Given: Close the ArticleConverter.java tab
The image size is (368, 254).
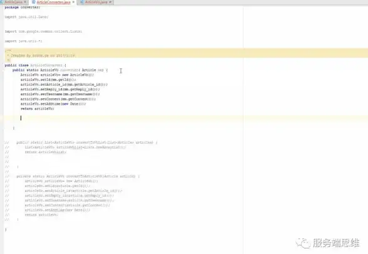Looking at the screenshot, I should (x=73, y=2).
